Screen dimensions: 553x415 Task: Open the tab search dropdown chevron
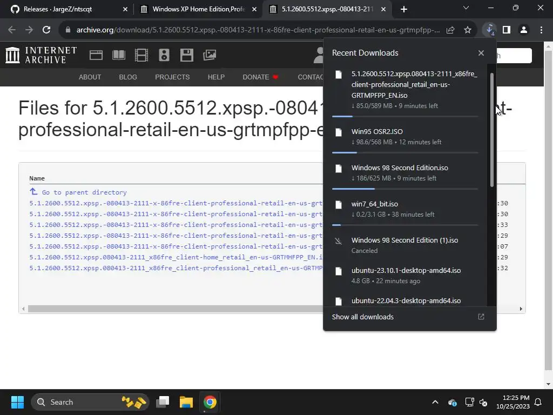(466, 8)
